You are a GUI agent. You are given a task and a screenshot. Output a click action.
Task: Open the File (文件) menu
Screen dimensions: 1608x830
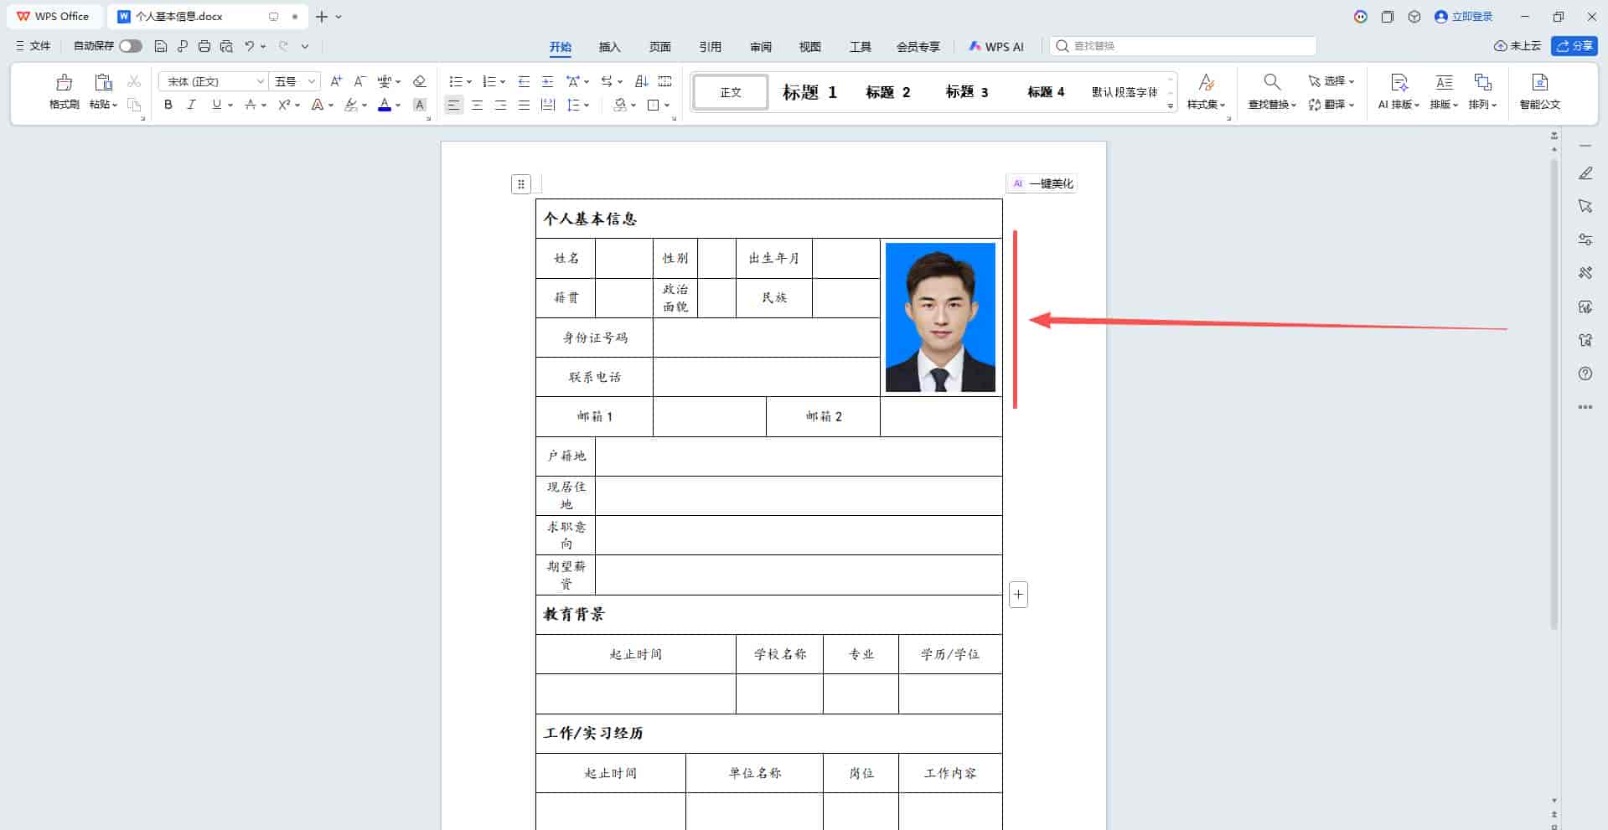tap(34, 46)
